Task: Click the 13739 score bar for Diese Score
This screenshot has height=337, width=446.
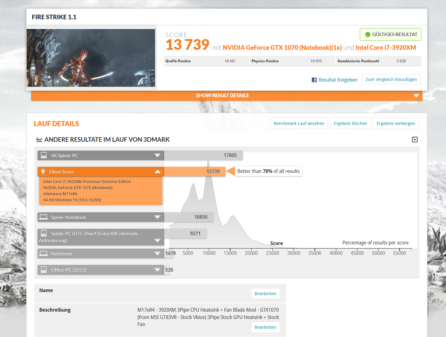Action: coord(195,171)
